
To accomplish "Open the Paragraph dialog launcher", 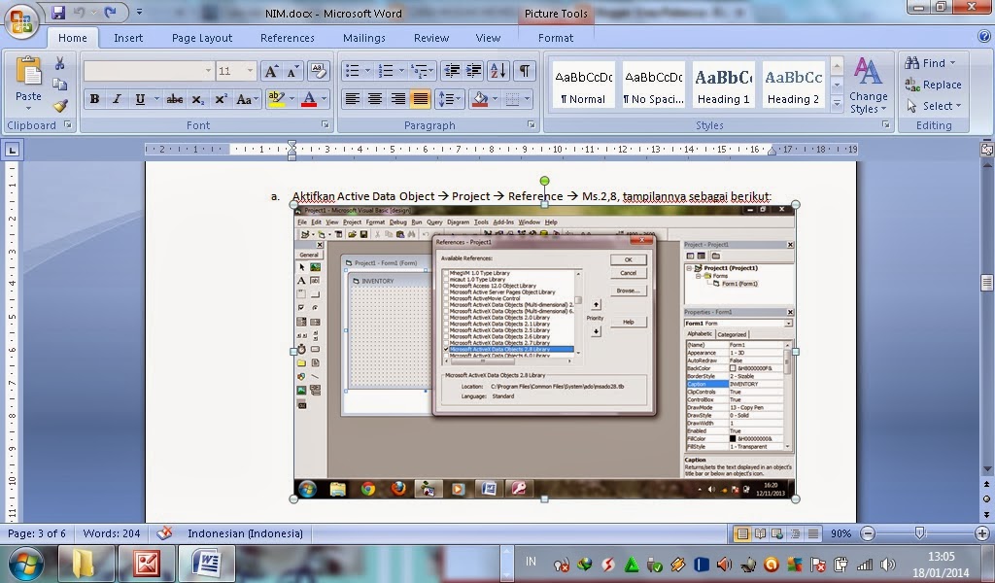I will click(532, 125).
